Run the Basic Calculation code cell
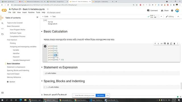 [45, 46]
